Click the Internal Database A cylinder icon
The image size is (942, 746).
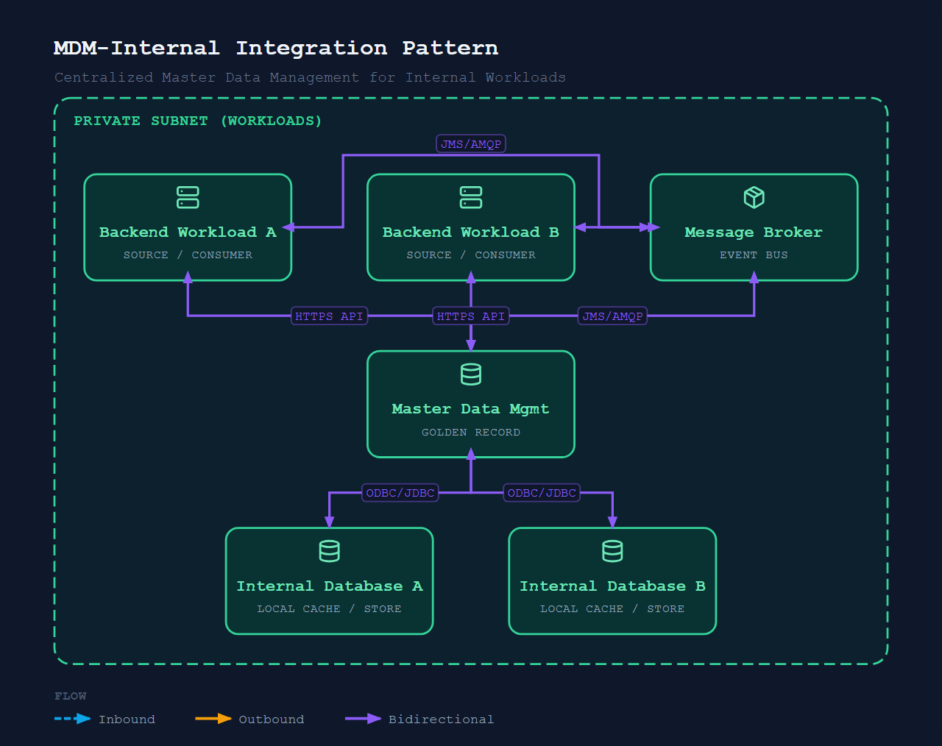(x=329, y=551)
